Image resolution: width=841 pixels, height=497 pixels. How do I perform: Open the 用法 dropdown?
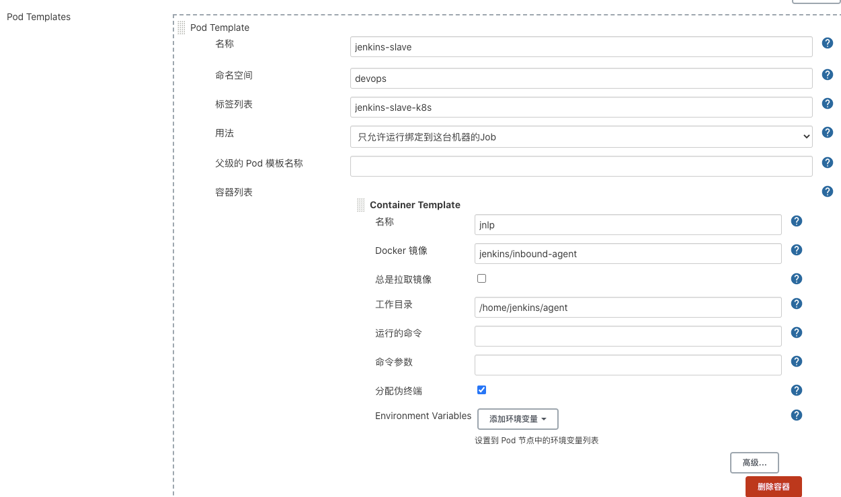click(581, 137)
